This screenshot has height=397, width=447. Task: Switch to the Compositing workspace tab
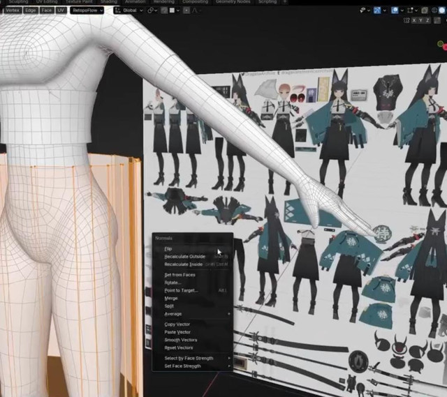point(196,1)
